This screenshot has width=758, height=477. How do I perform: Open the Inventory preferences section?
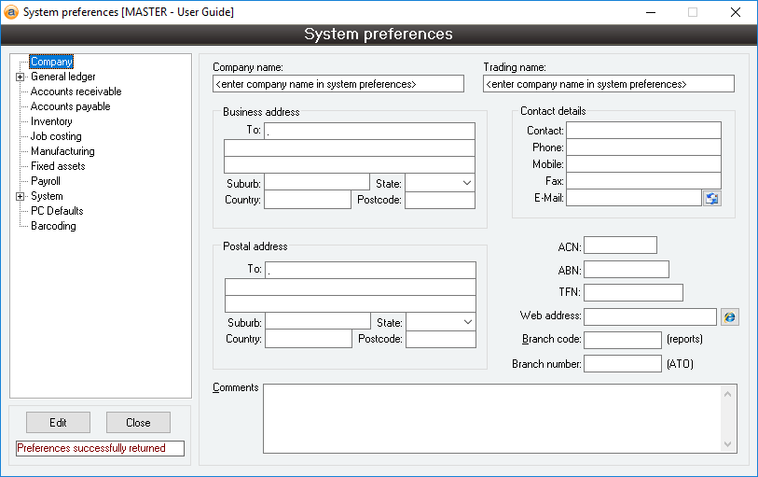[x=51, y=121]
